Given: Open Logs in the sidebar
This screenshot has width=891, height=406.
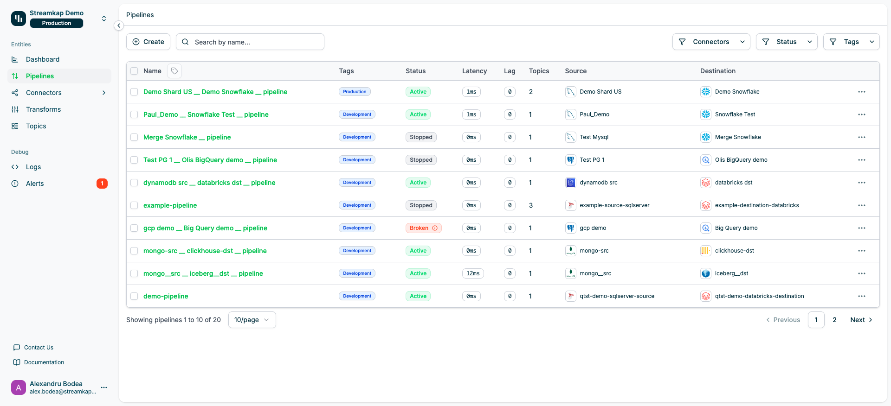Looking at the screenshot, I should coord(59,167).
